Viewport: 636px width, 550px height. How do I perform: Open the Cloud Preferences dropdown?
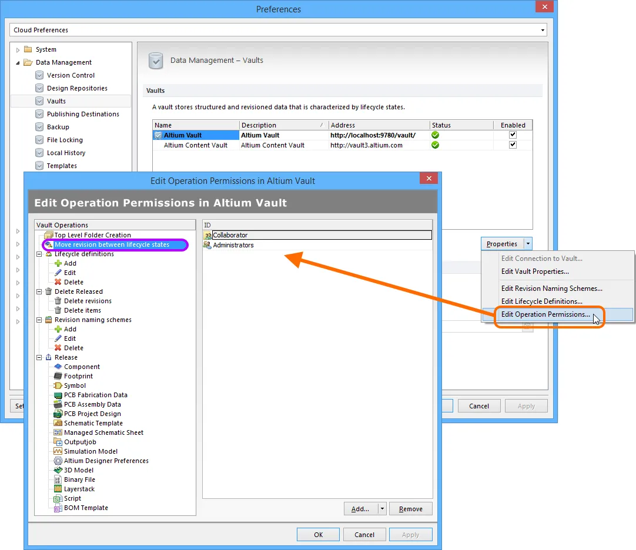(543, 30)
